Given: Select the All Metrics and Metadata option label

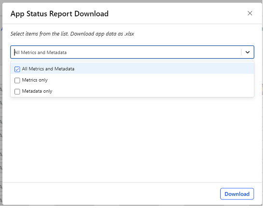Looking at the screenshot, I should click(x=49, y=69).
